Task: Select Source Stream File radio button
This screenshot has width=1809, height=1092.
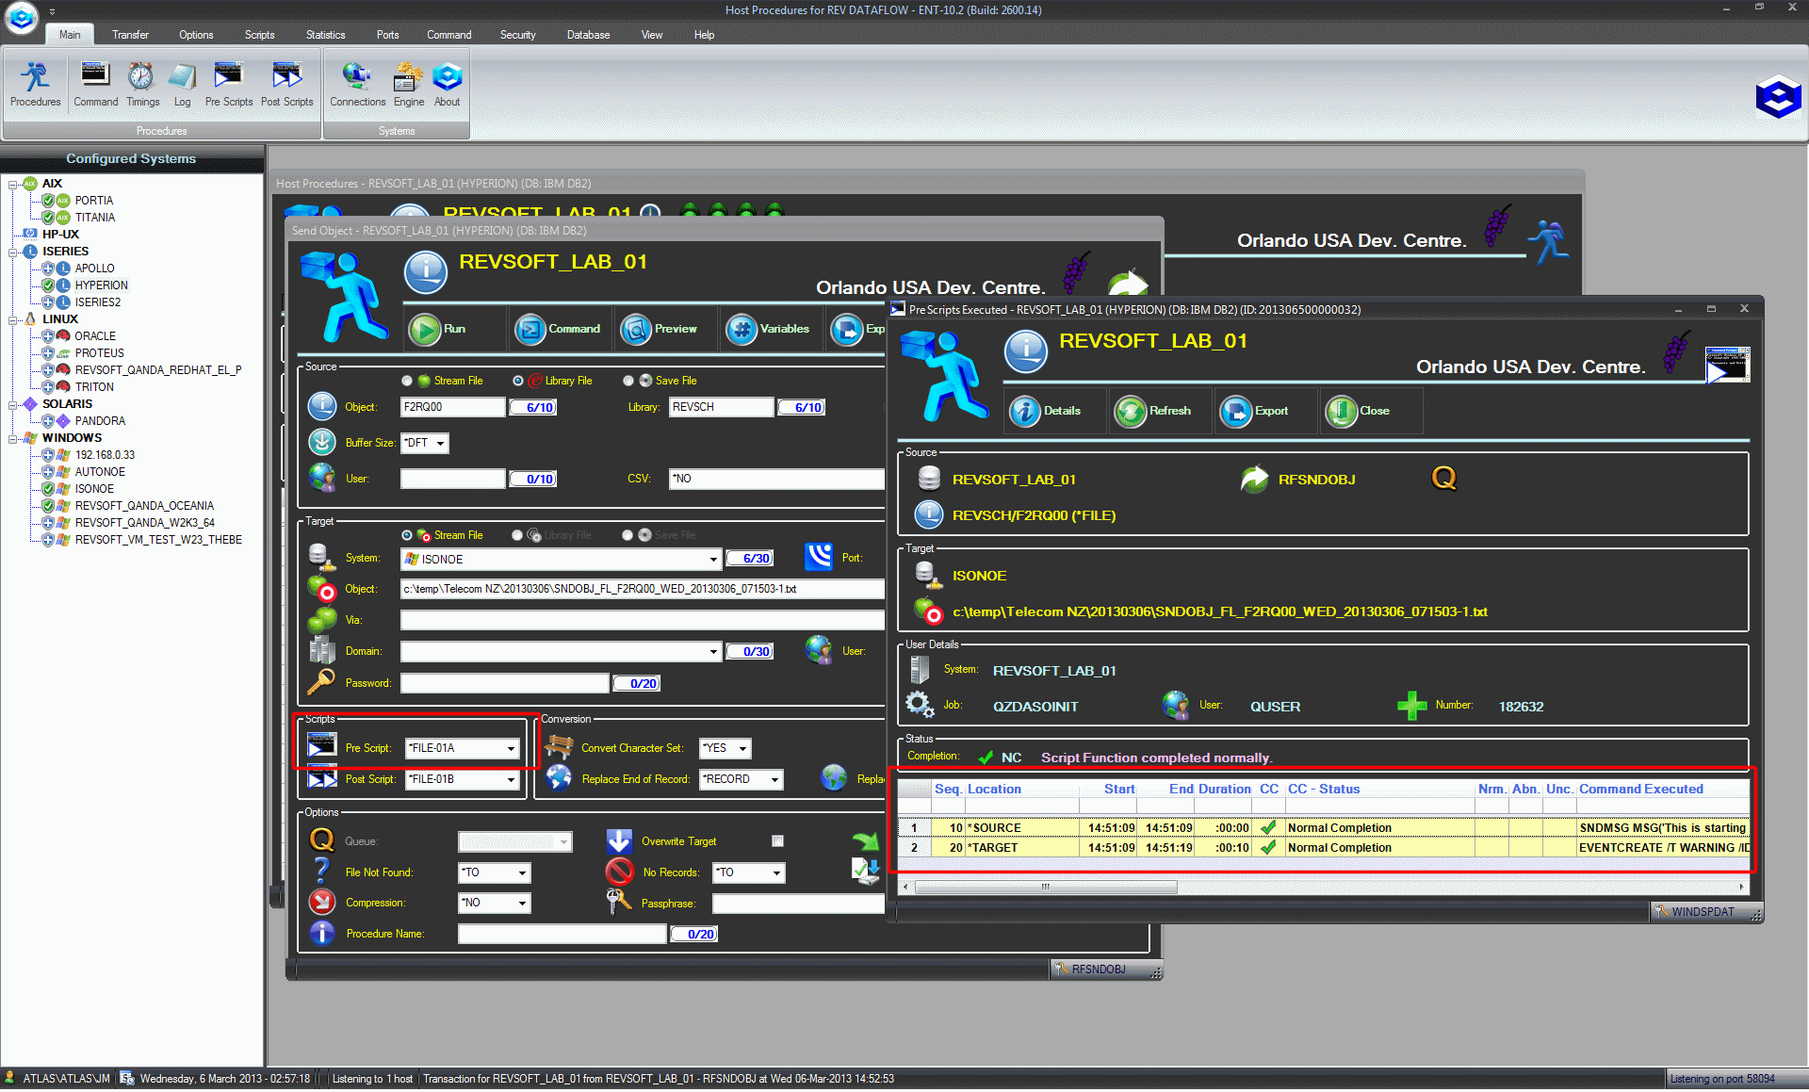Action: [407, 381]
